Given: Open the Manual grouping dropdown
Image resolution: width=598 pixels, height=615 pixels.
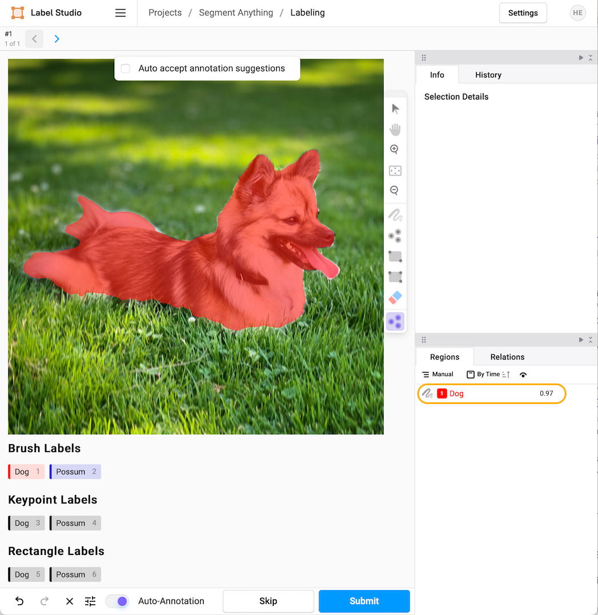Looking at the screenshot, I should click(x=438, y=374).
